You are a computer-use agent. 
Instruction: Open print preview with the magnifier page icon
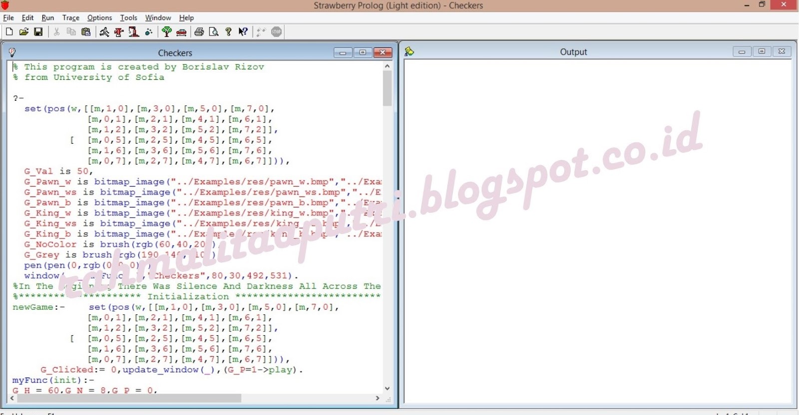(x=214, y=32)
